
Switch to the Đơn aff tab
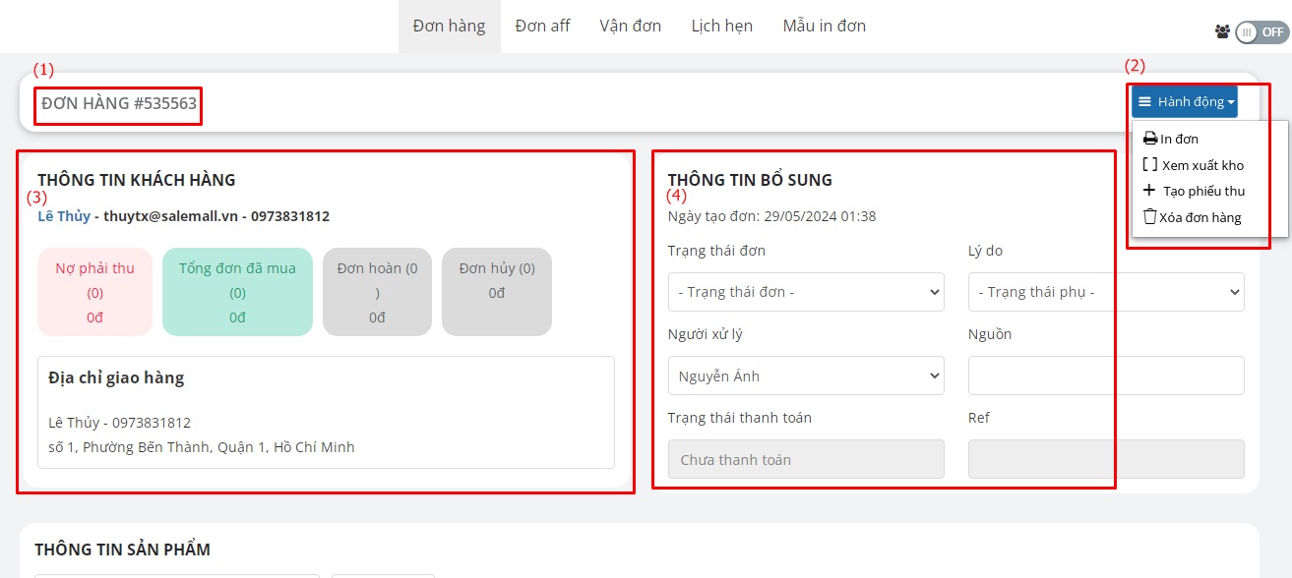(542, 27)
